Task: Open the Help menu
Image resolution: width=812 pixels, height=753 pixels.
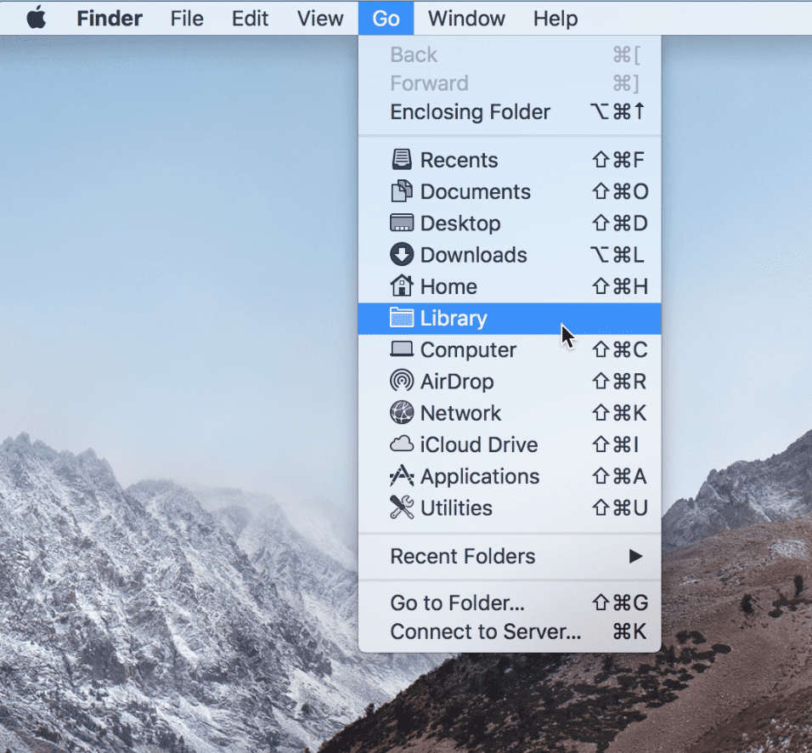Action: pos(555,18)
